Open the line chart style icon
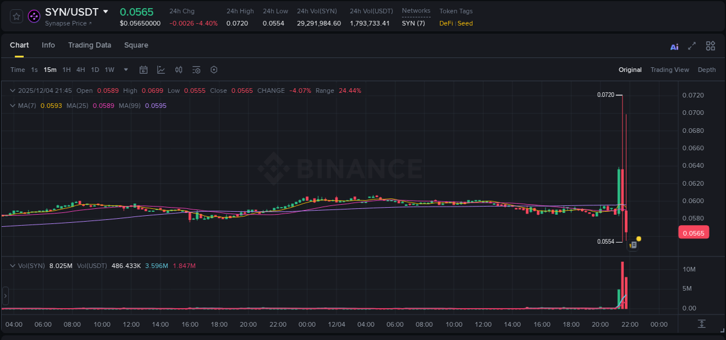Screen dimensions: 726x340 [x=160, y=70]
